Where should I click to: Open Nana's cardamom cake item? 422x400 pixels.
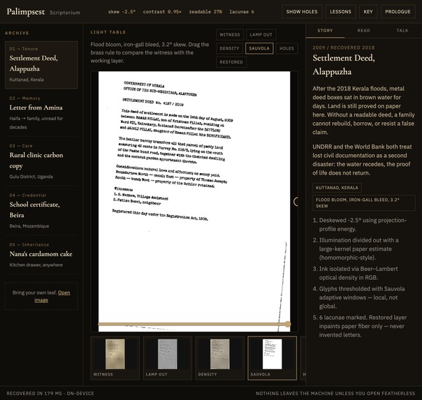click(41, 255)
